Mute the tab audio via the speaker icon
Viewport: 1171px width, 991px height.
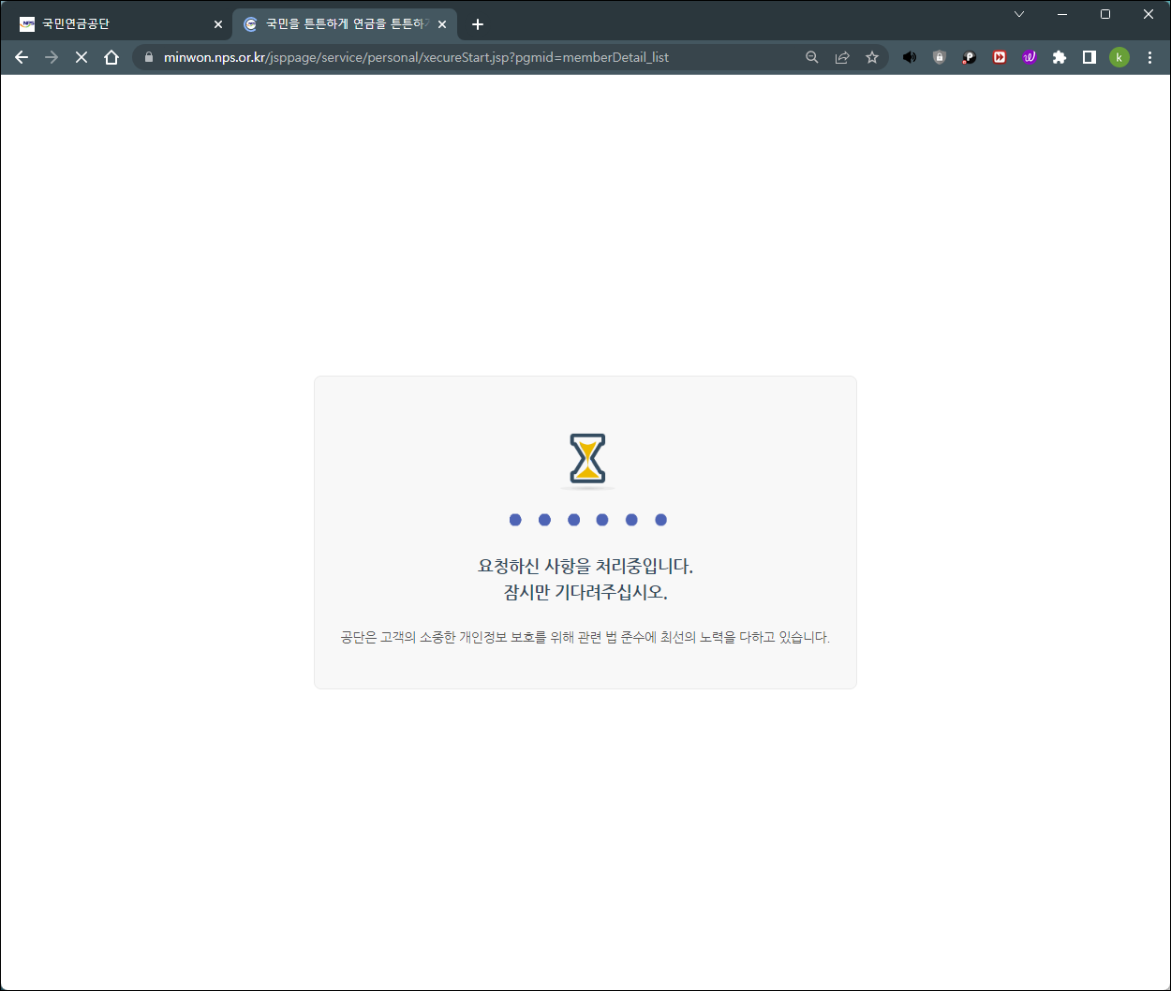[x=909, y=57]
